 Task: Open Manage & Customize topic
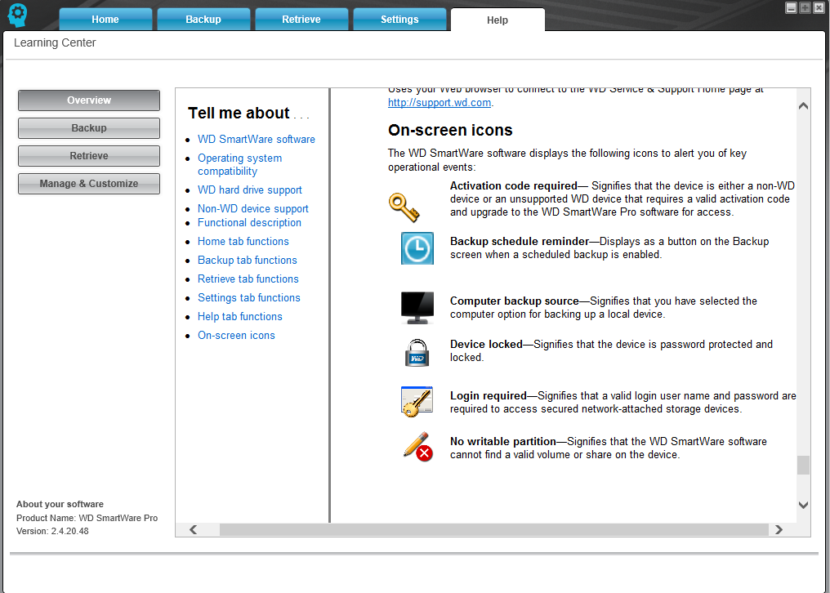89,184
